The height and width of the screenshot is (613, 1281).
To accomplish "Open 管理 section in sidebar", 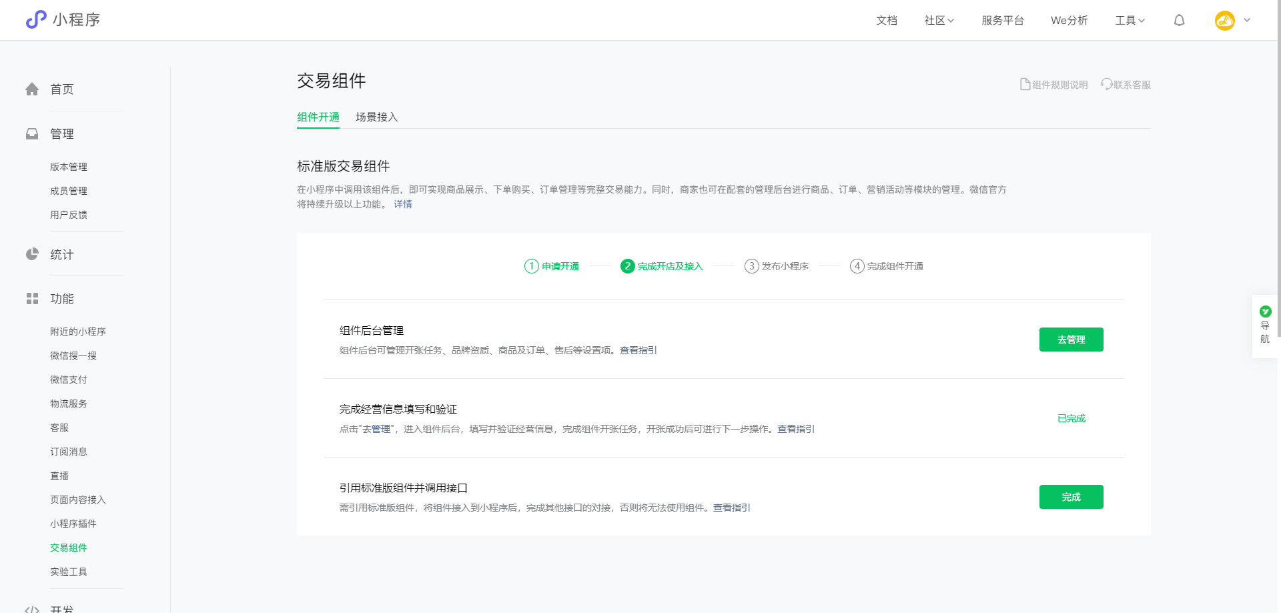I will click(x=62, y=134).
